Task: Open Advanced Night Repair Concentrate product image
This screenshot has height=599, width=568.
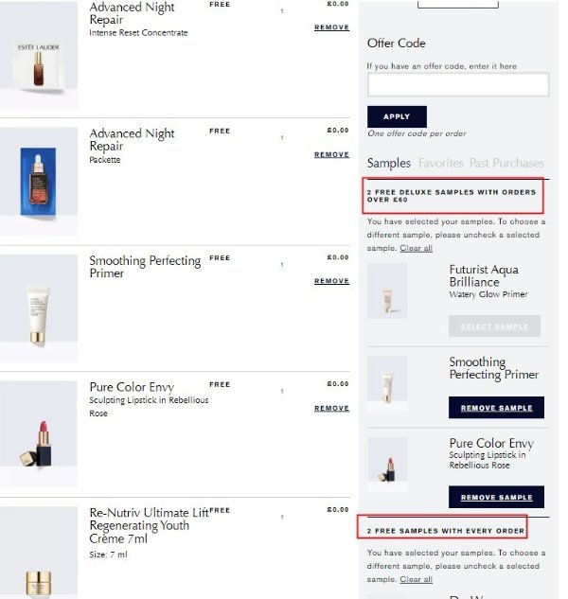Action: (39, 54)
